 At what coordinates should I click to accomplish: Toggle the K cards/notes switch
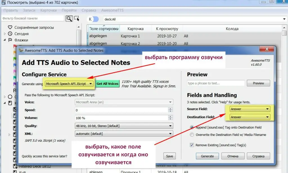click(93, 19)
